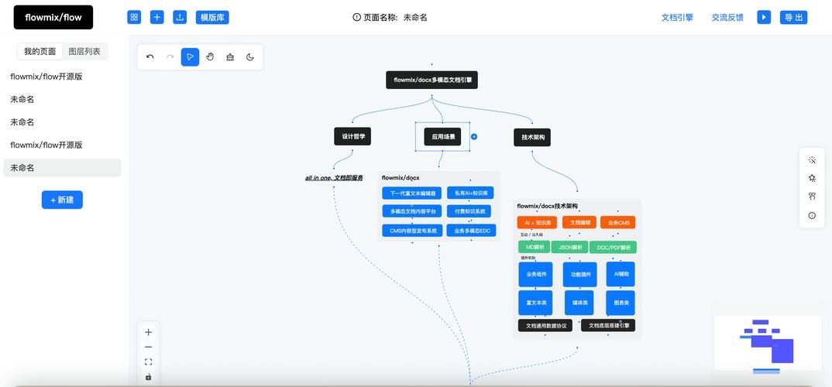Select the pointer selection tool
The image size is (832, 387).
[190, 57]
